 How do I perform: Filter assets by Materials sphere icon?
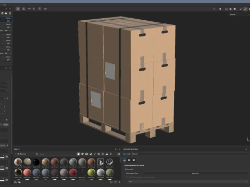[x=78, y=154]
